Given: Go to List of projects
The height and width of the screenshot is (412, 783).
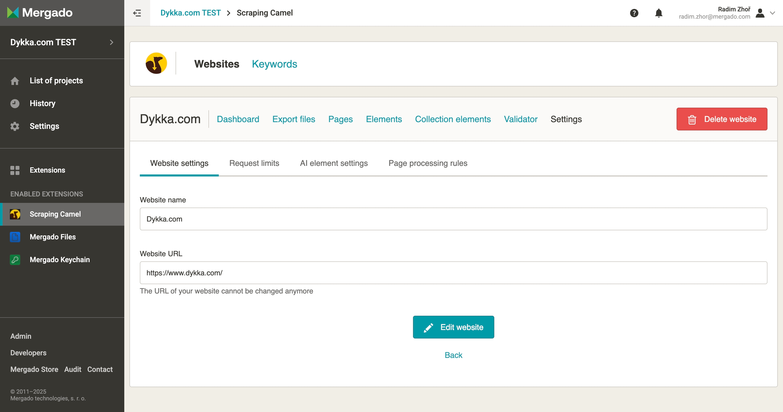Looking at the screenshot, I should tap(56, 80).
